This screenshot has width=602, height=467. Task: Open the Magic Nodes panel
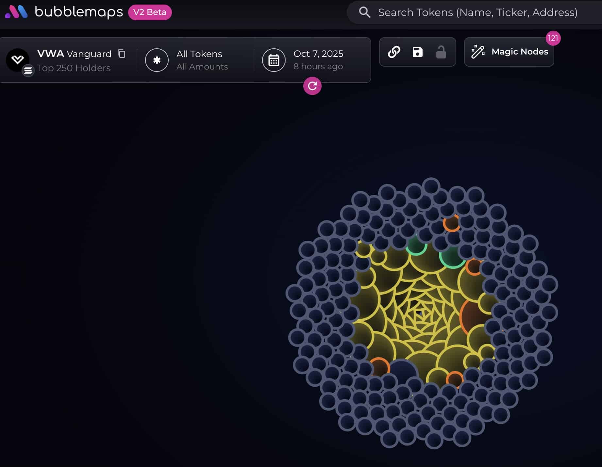tap(509, 52)
